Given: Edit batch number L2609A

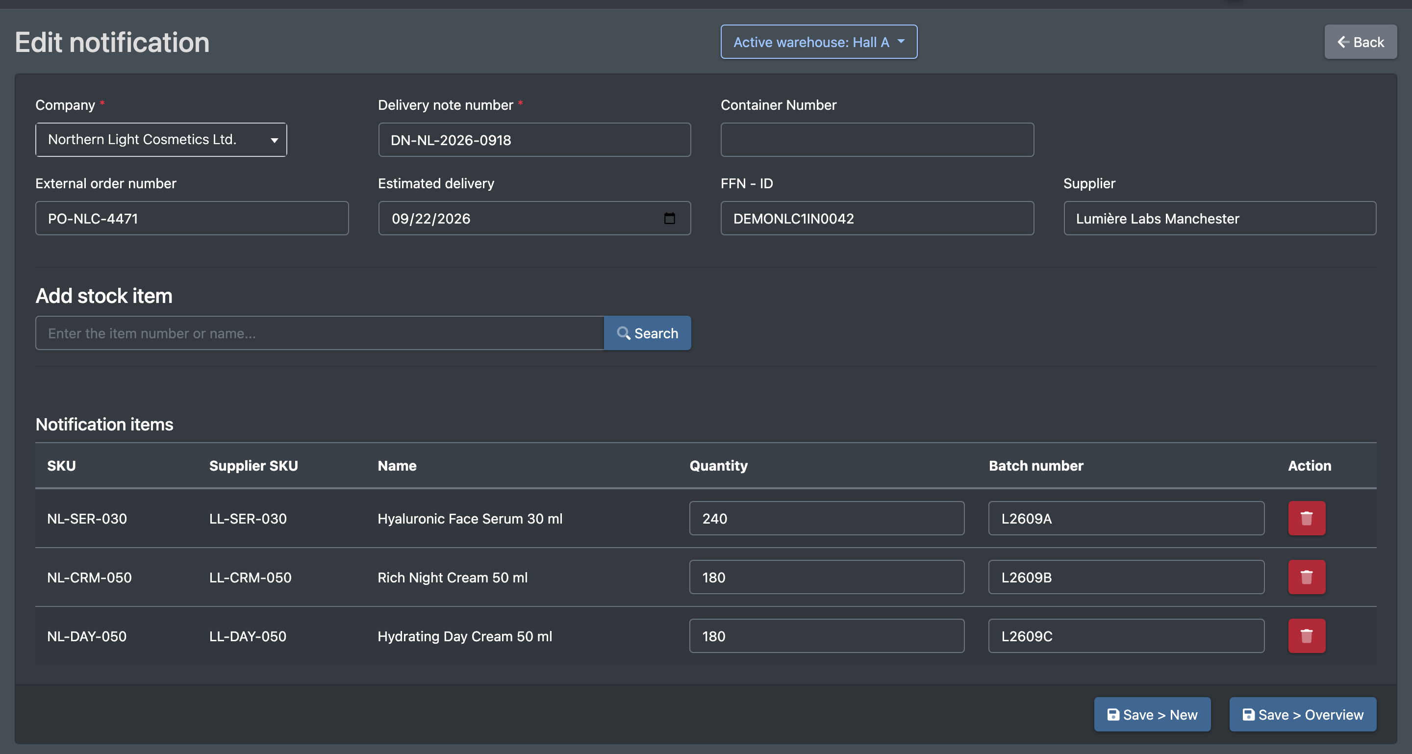Looking at the screenshot, I should [1126, 518].
